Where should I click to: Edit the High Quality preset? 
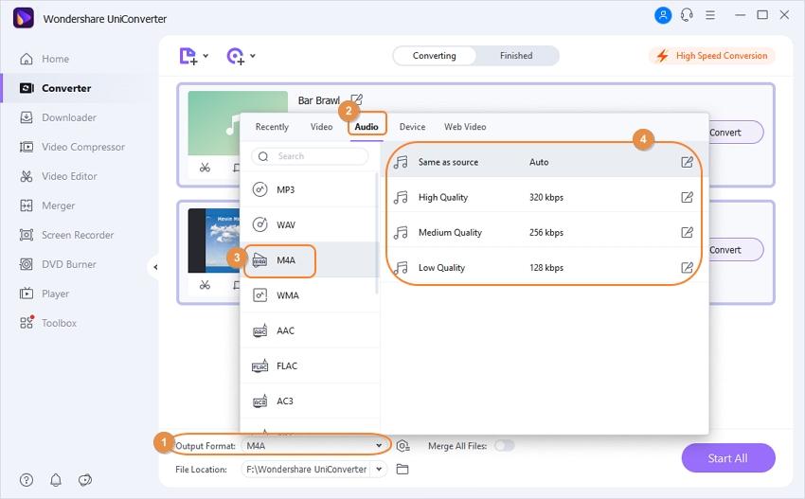click(687, 197)
